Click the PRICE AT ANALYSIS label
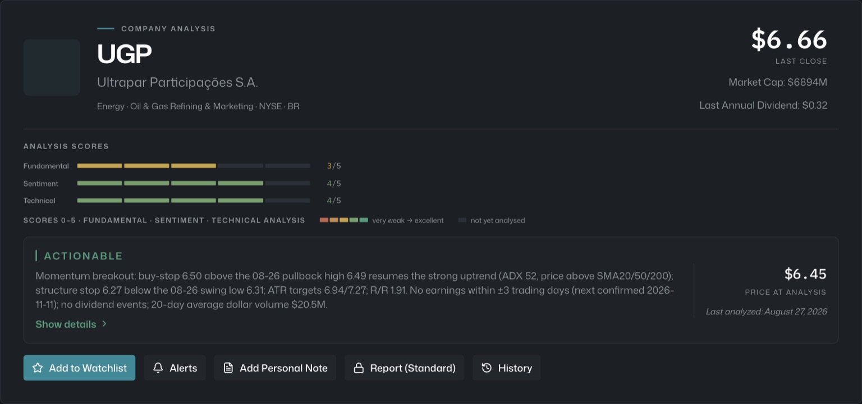This screenshot has width=862, height=404. (x=786, y=292)
